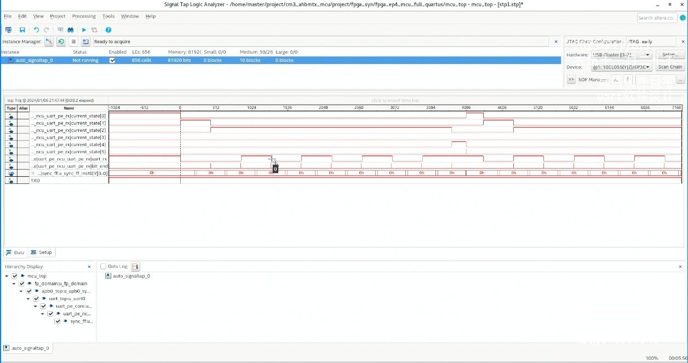
Task: Close the Hierarchy Display panel
Action: (x=89, y=267)
